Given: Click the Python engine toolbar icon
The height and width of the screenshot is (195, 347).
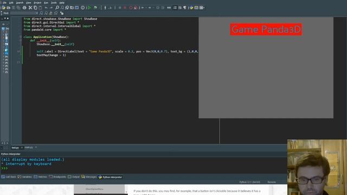Looking at the screenshot, I should pos(191,8).
